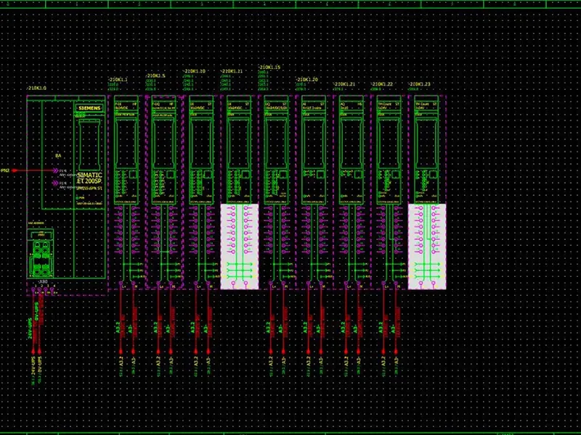This screenshot has height=435, width=581.
Task: Click the BA label in the interface module
Action: pos(58,156)
